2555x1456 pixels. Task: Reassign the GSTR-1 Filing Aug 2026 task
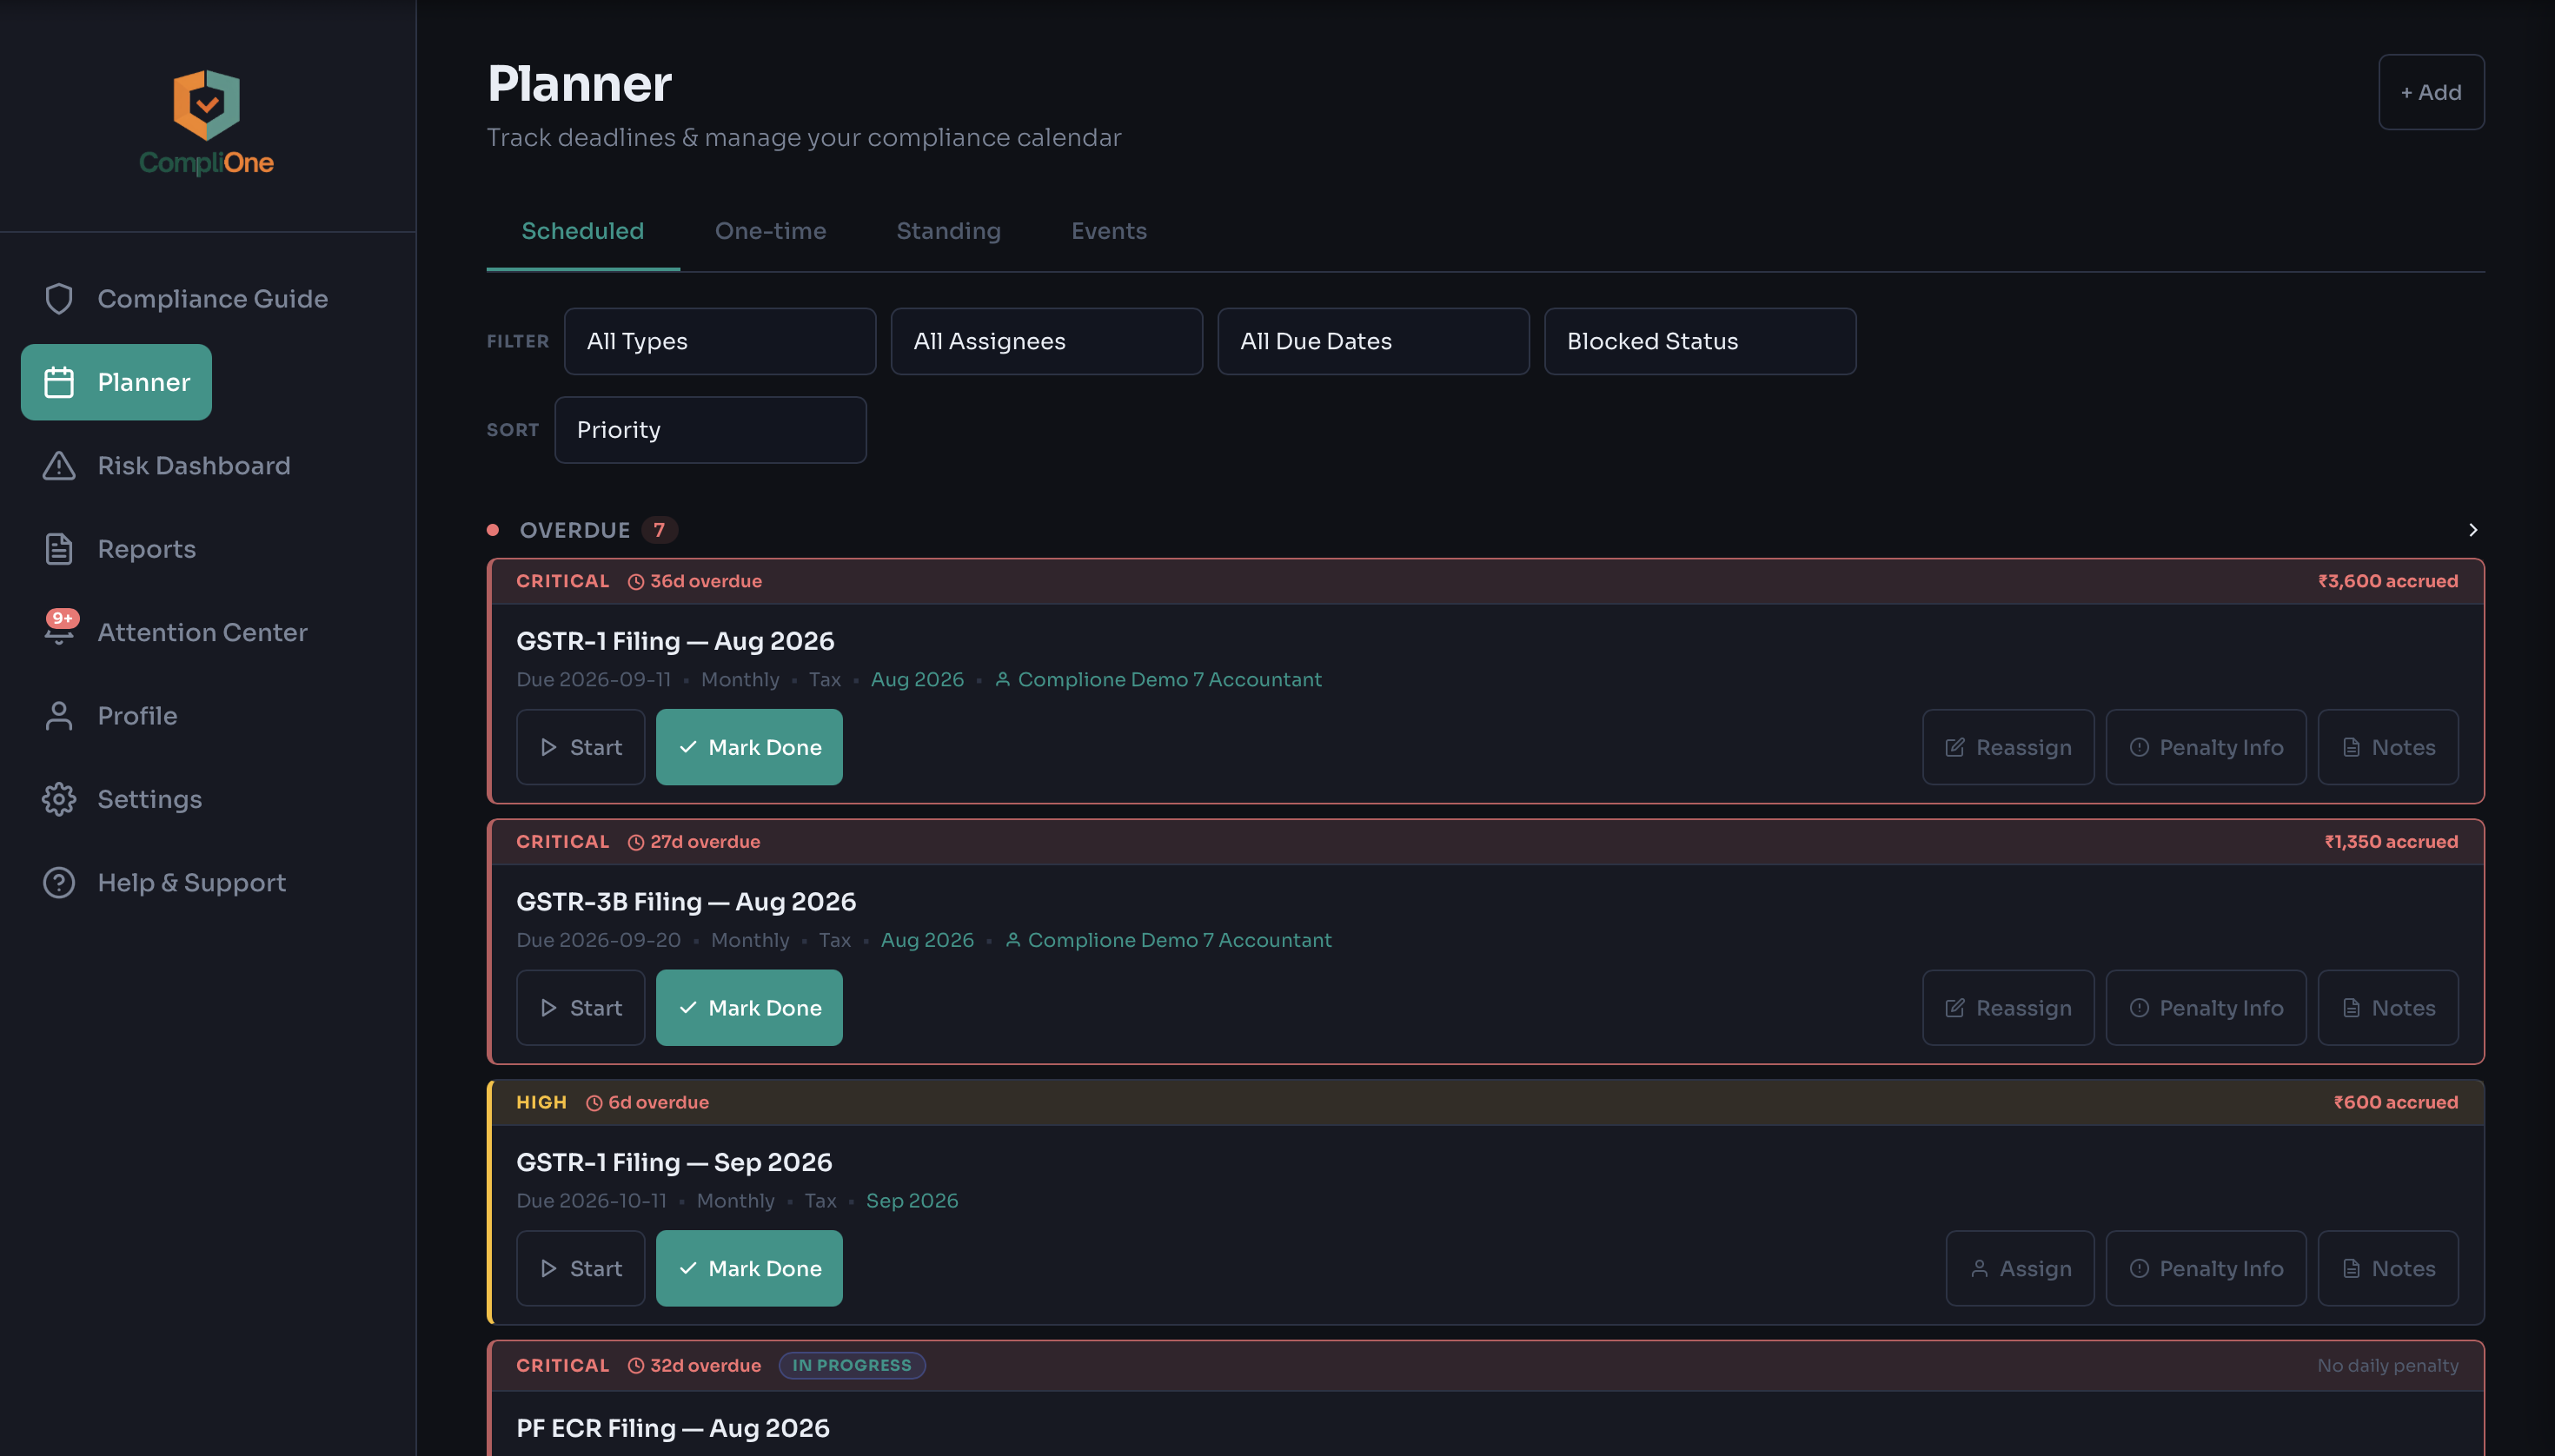(2007, 747)
